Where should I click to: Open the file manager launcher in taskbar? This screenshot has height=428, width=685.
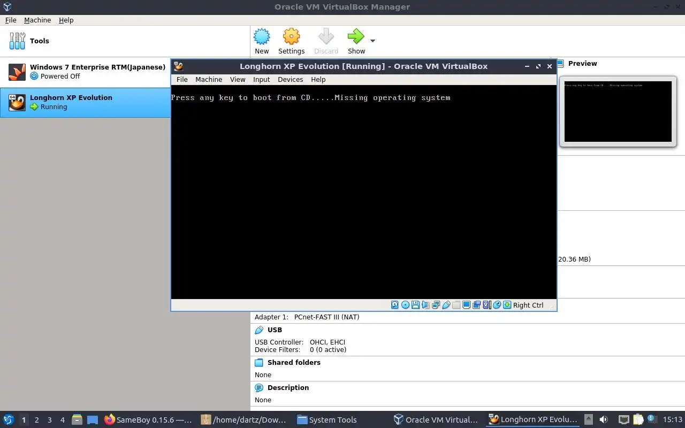[77, 420]
